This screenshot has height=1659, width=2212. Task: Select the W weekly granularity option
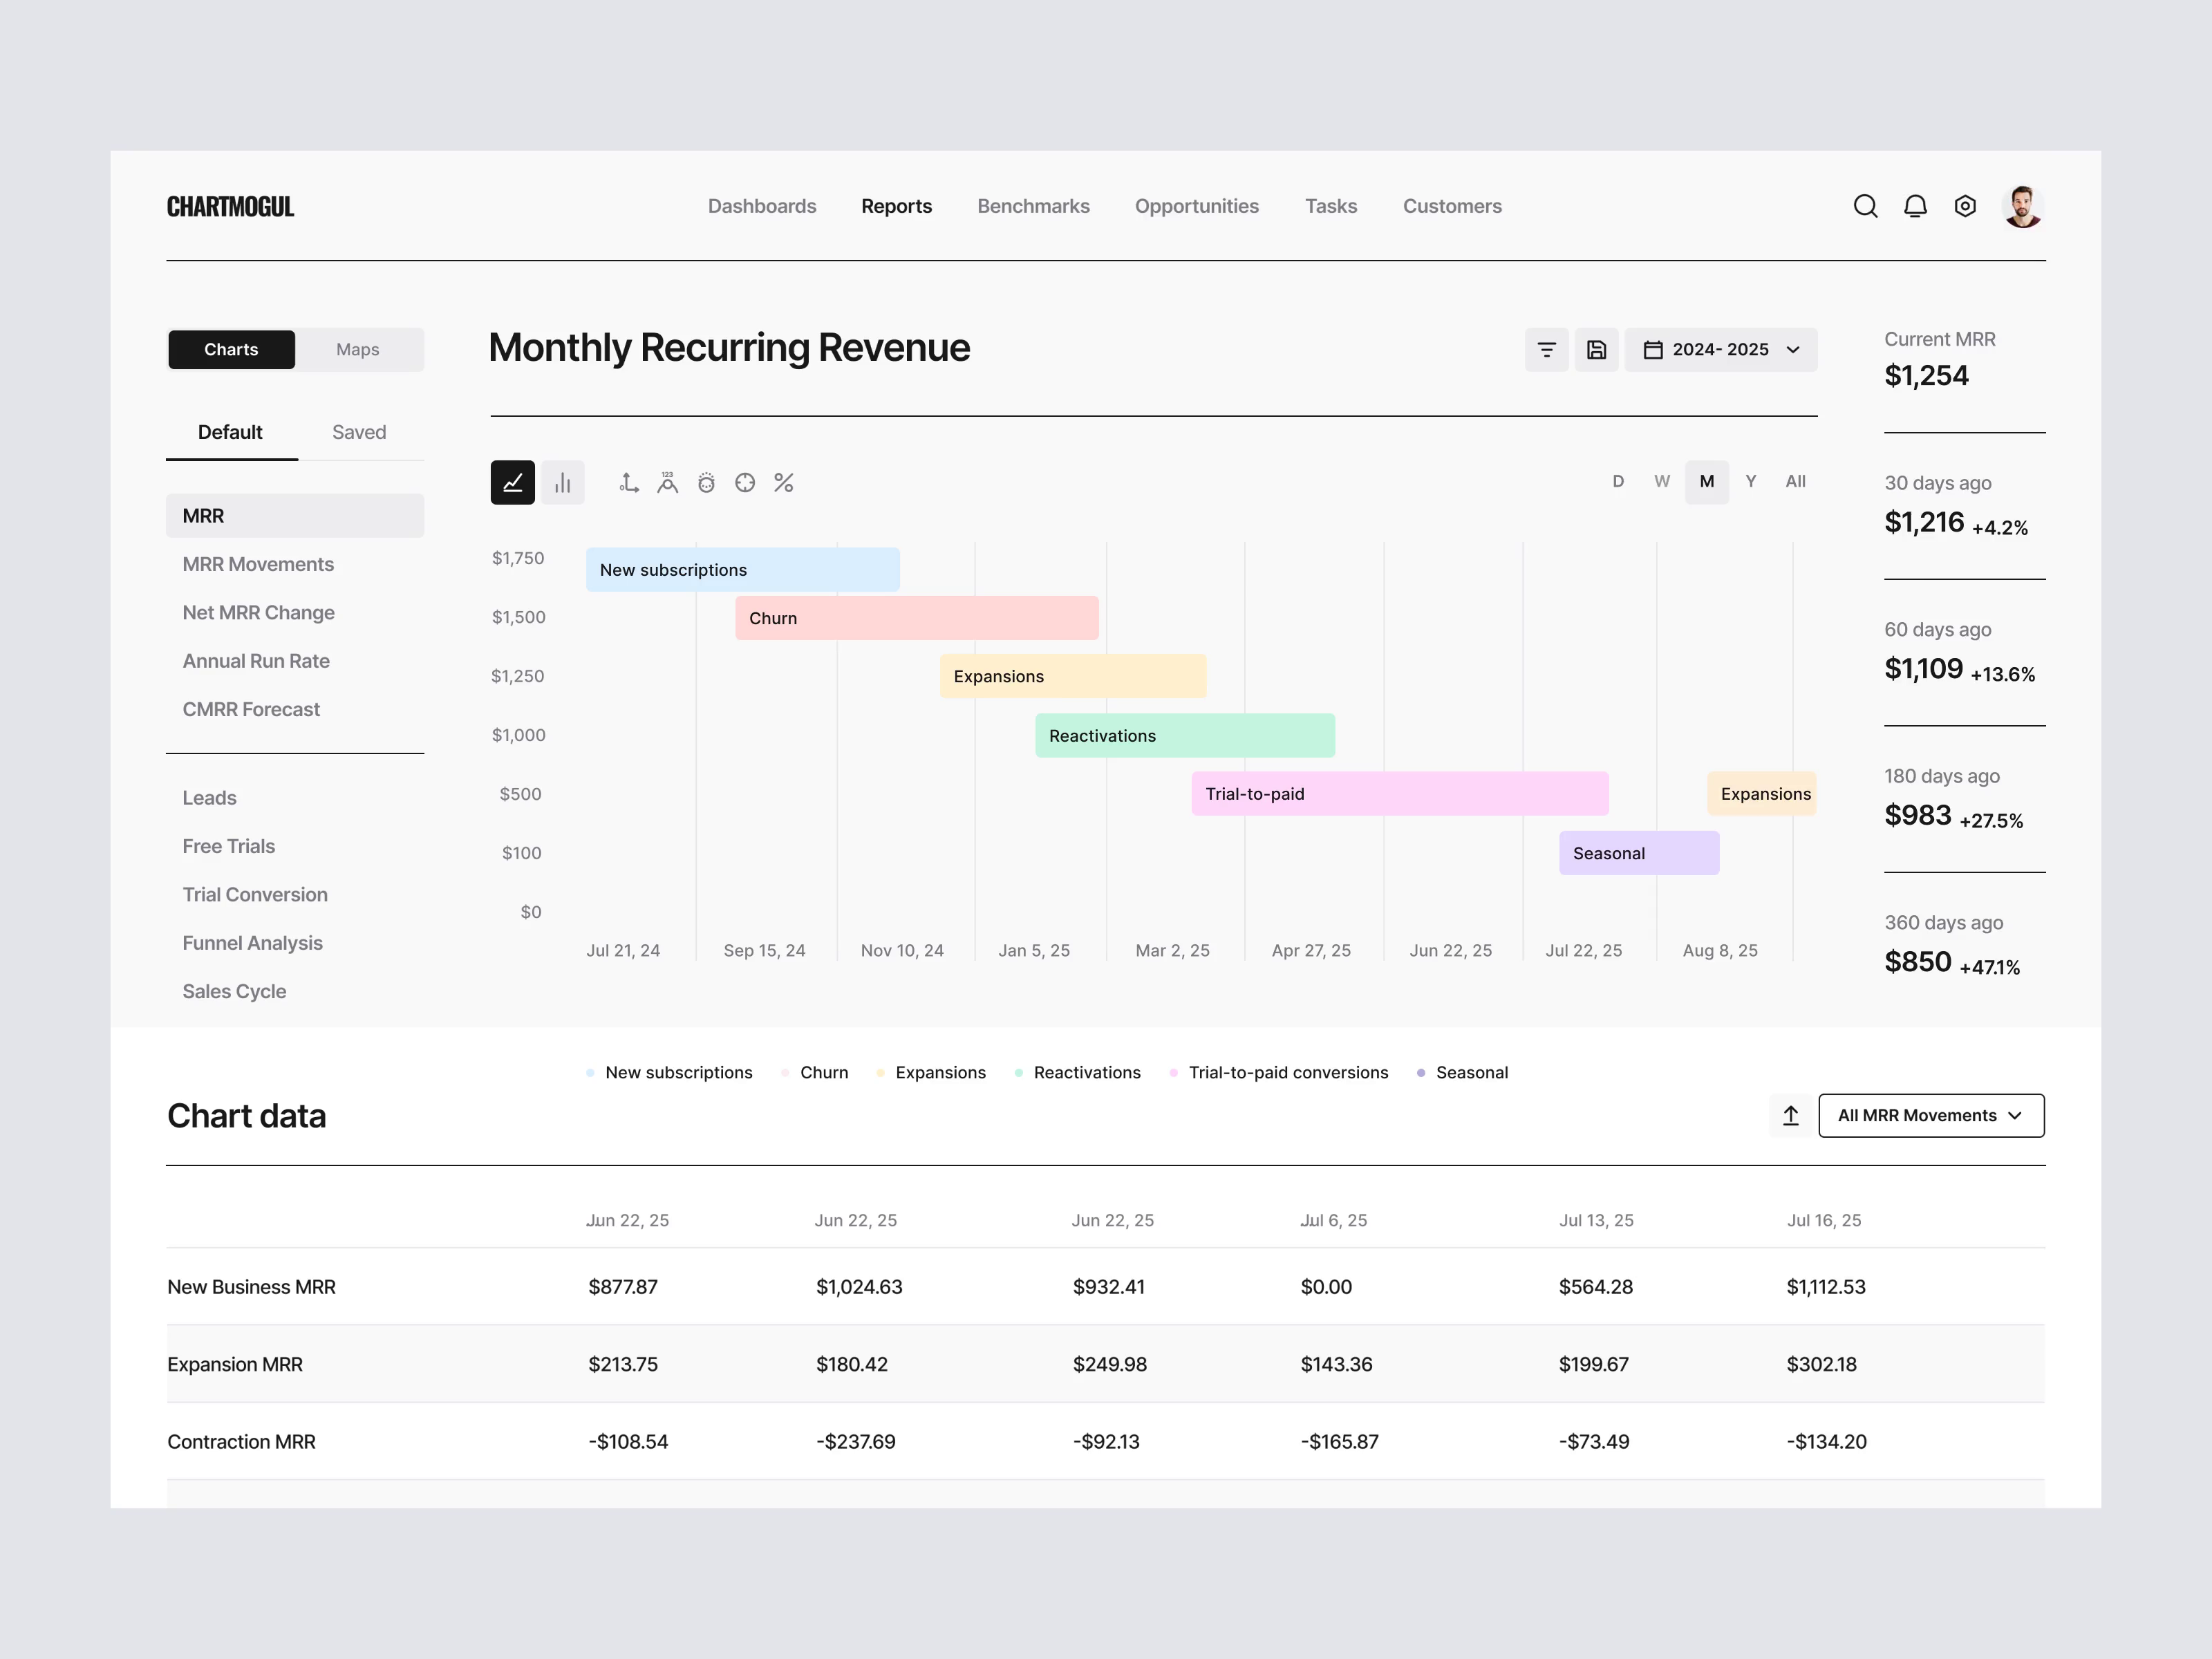1661,481
